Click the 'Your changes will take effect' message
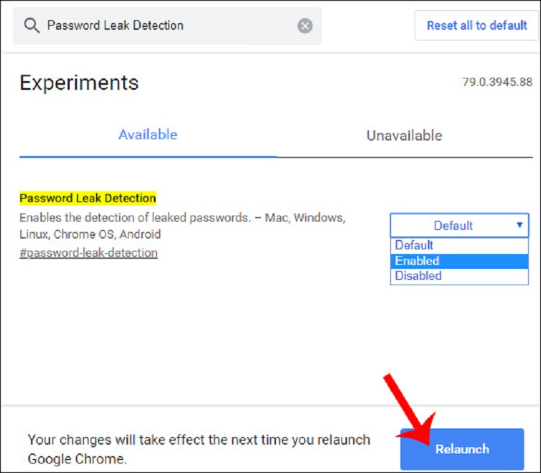541x473 pixels. [199, 449]
